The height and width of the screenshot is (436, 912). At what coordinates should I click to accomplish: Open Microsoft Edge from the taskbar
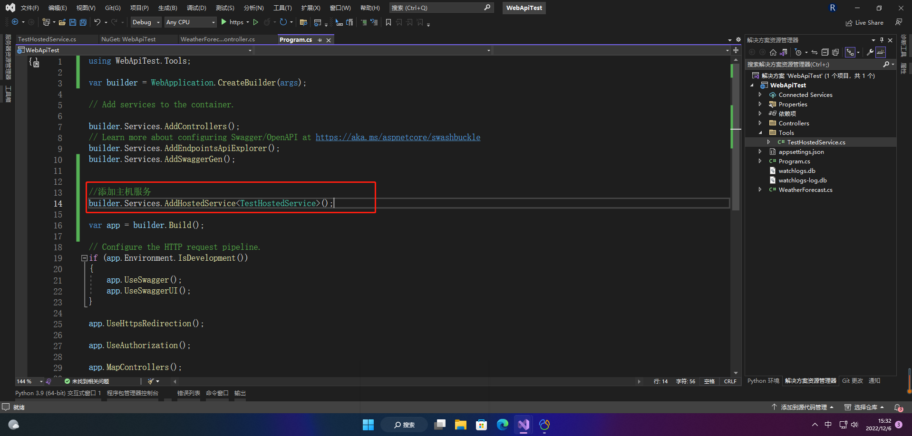coord(503,425)
